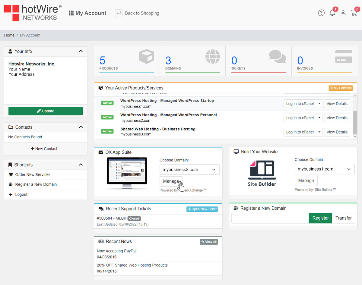Click the Build Your Website monitor icon
This screenshot has height=285, width=362.
coord(236,152)
